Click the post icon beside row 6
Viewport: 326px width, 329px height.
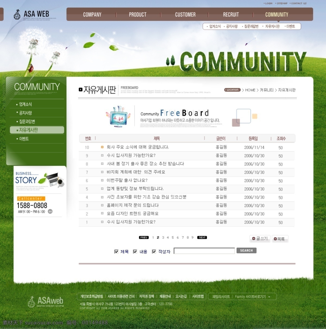pos(102,180)
